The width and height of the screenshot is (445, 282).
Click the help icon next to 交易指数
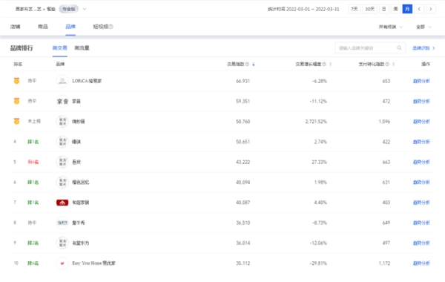tap(247, 64)
